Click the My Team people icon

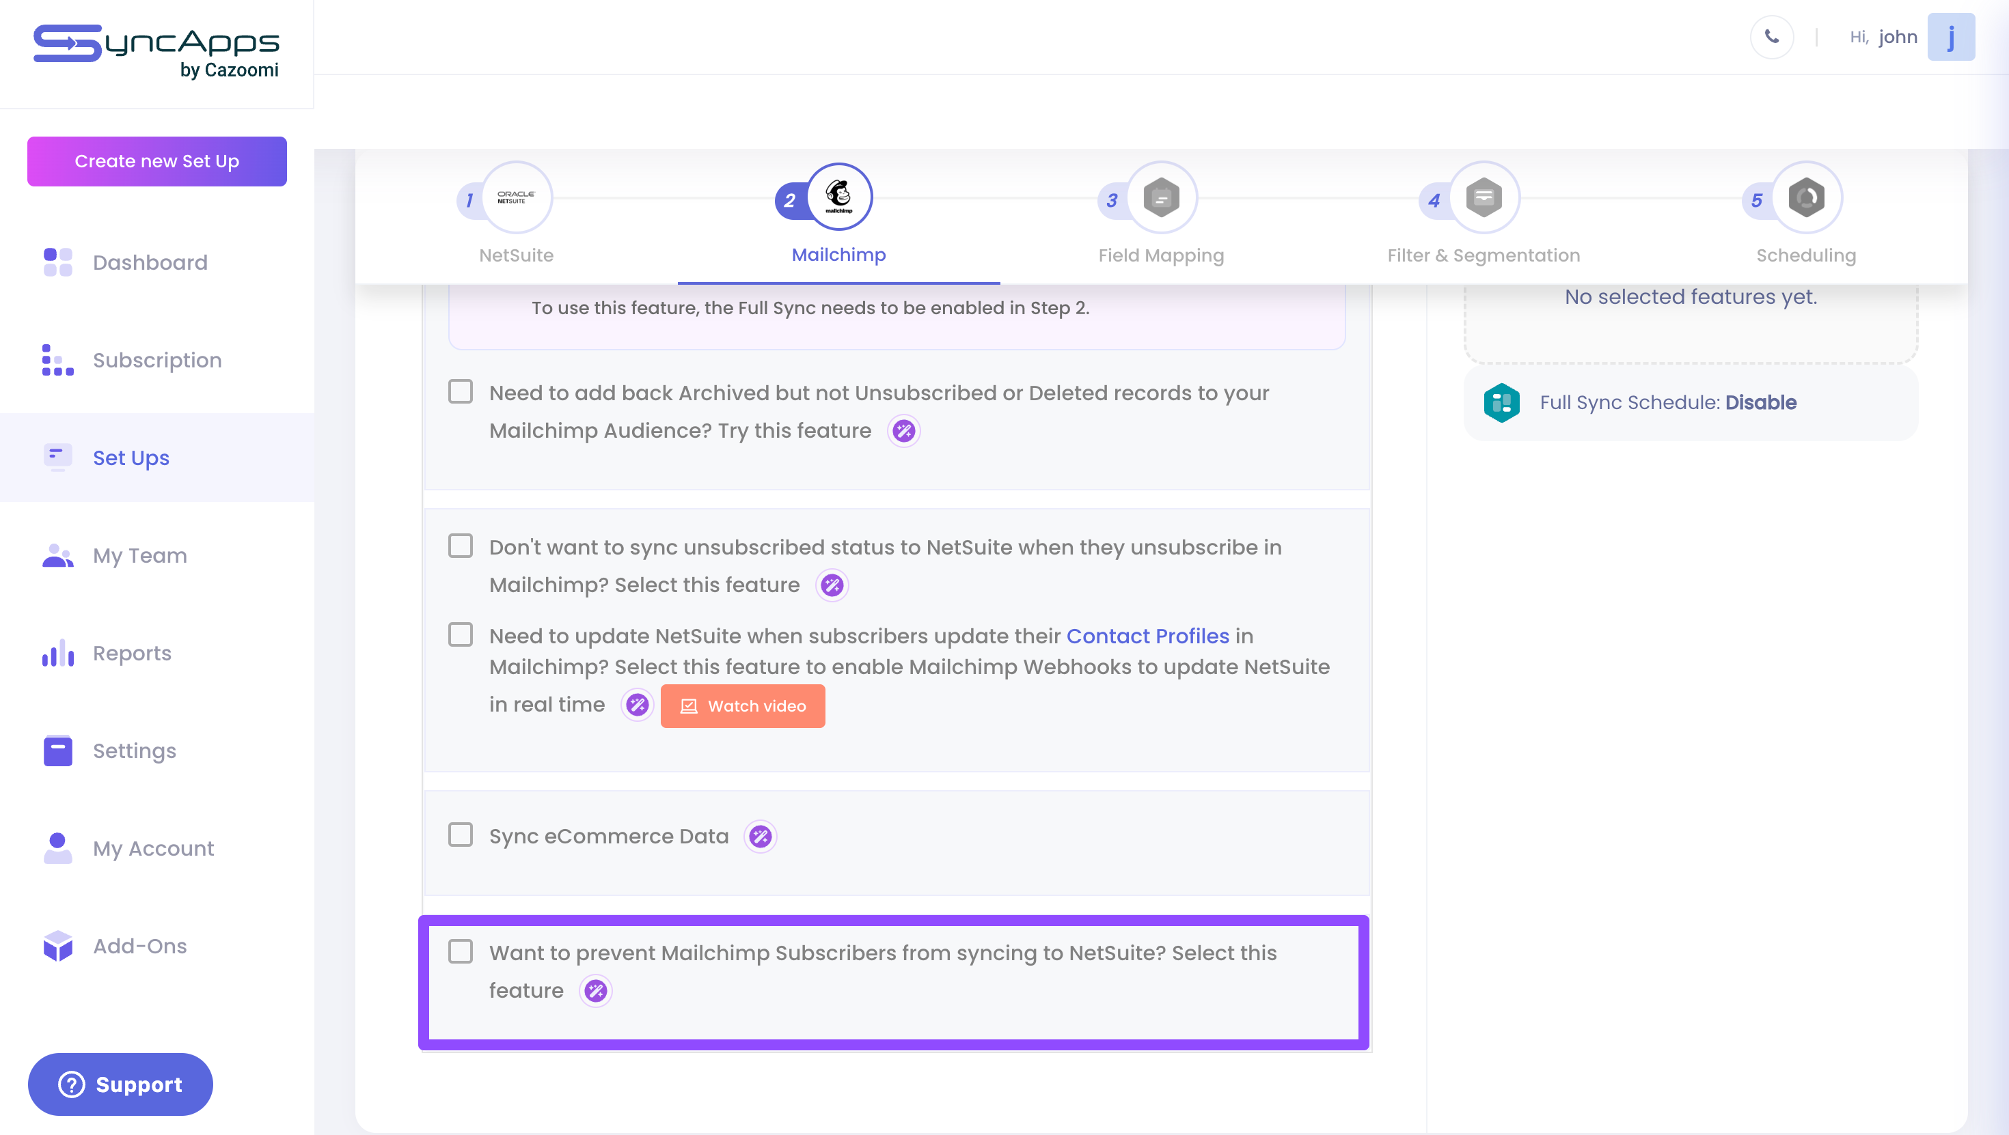[57, 555]
